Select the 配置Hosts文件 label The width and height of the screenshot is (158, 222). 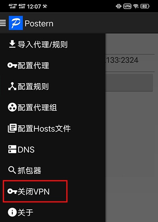(x=44, y=128)
